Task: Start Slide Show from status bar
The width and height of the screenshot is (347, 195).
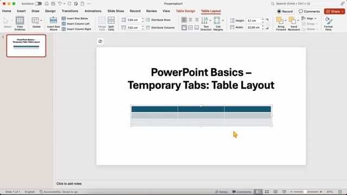Action: (284, 192)
